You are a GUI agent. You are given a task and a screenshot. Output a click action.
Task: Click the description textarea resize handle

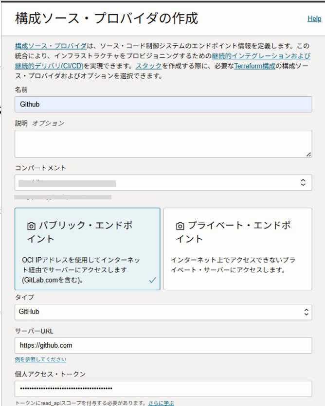308,155
